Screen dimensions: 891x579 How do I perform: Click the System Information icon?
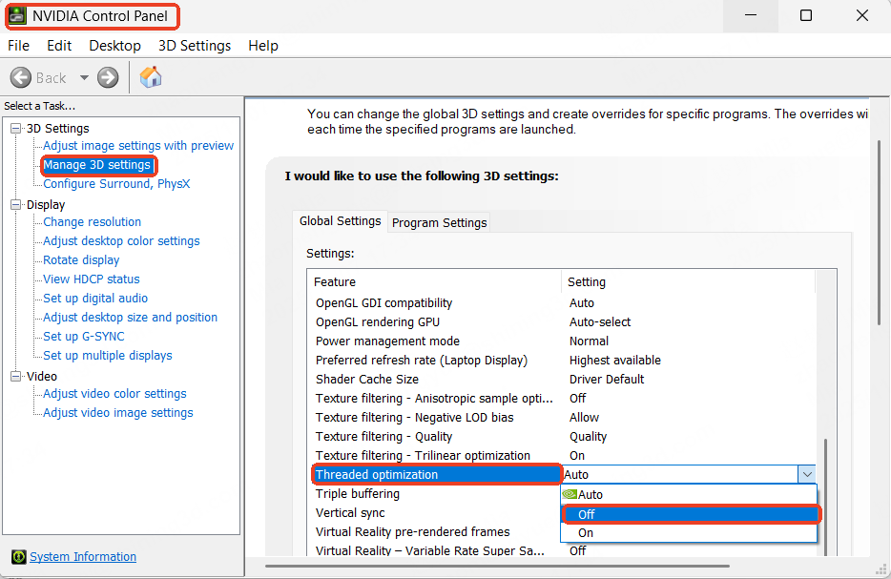point(19,557)
